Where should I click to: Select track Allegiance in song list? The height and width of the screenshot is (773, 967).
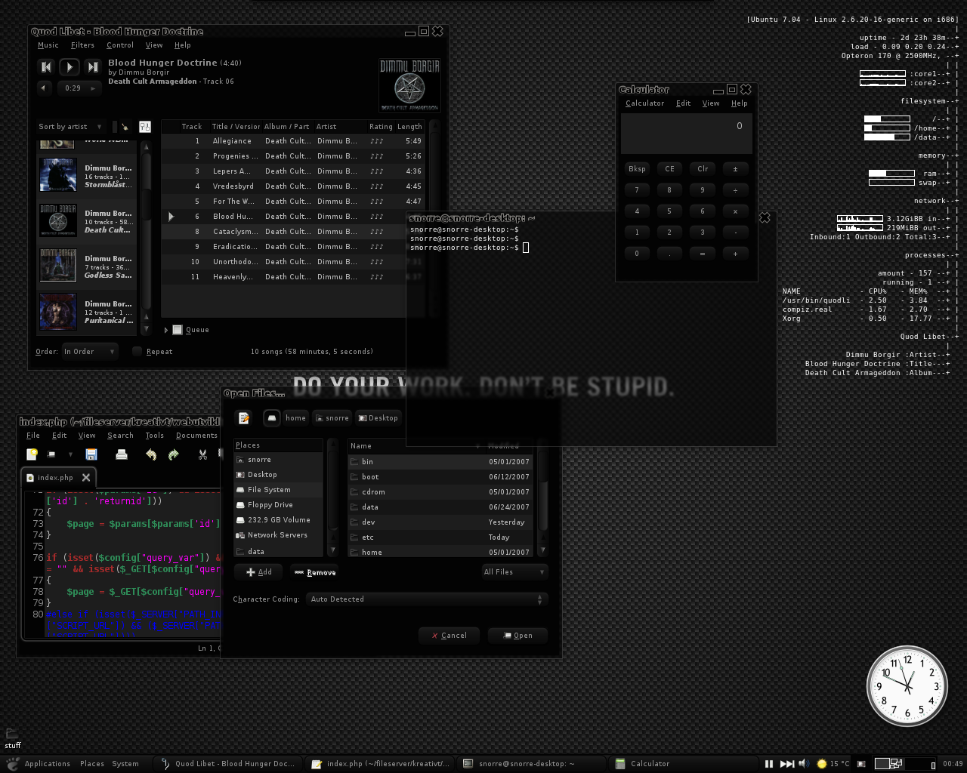click(x=293, y=141)
